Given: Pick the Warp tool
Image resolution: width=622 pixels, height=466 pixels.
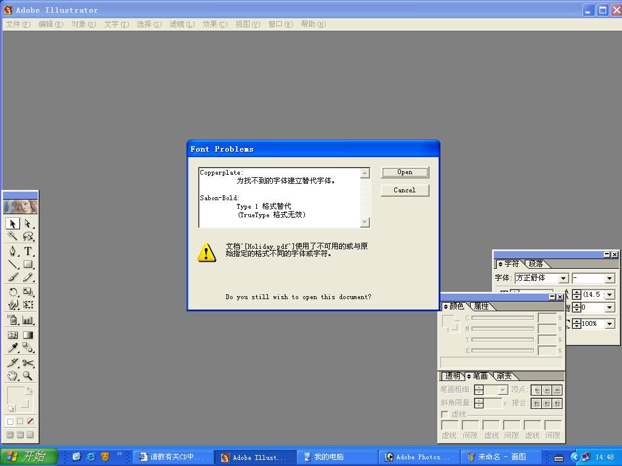Looking at the screenshot, I should [13, 305].
